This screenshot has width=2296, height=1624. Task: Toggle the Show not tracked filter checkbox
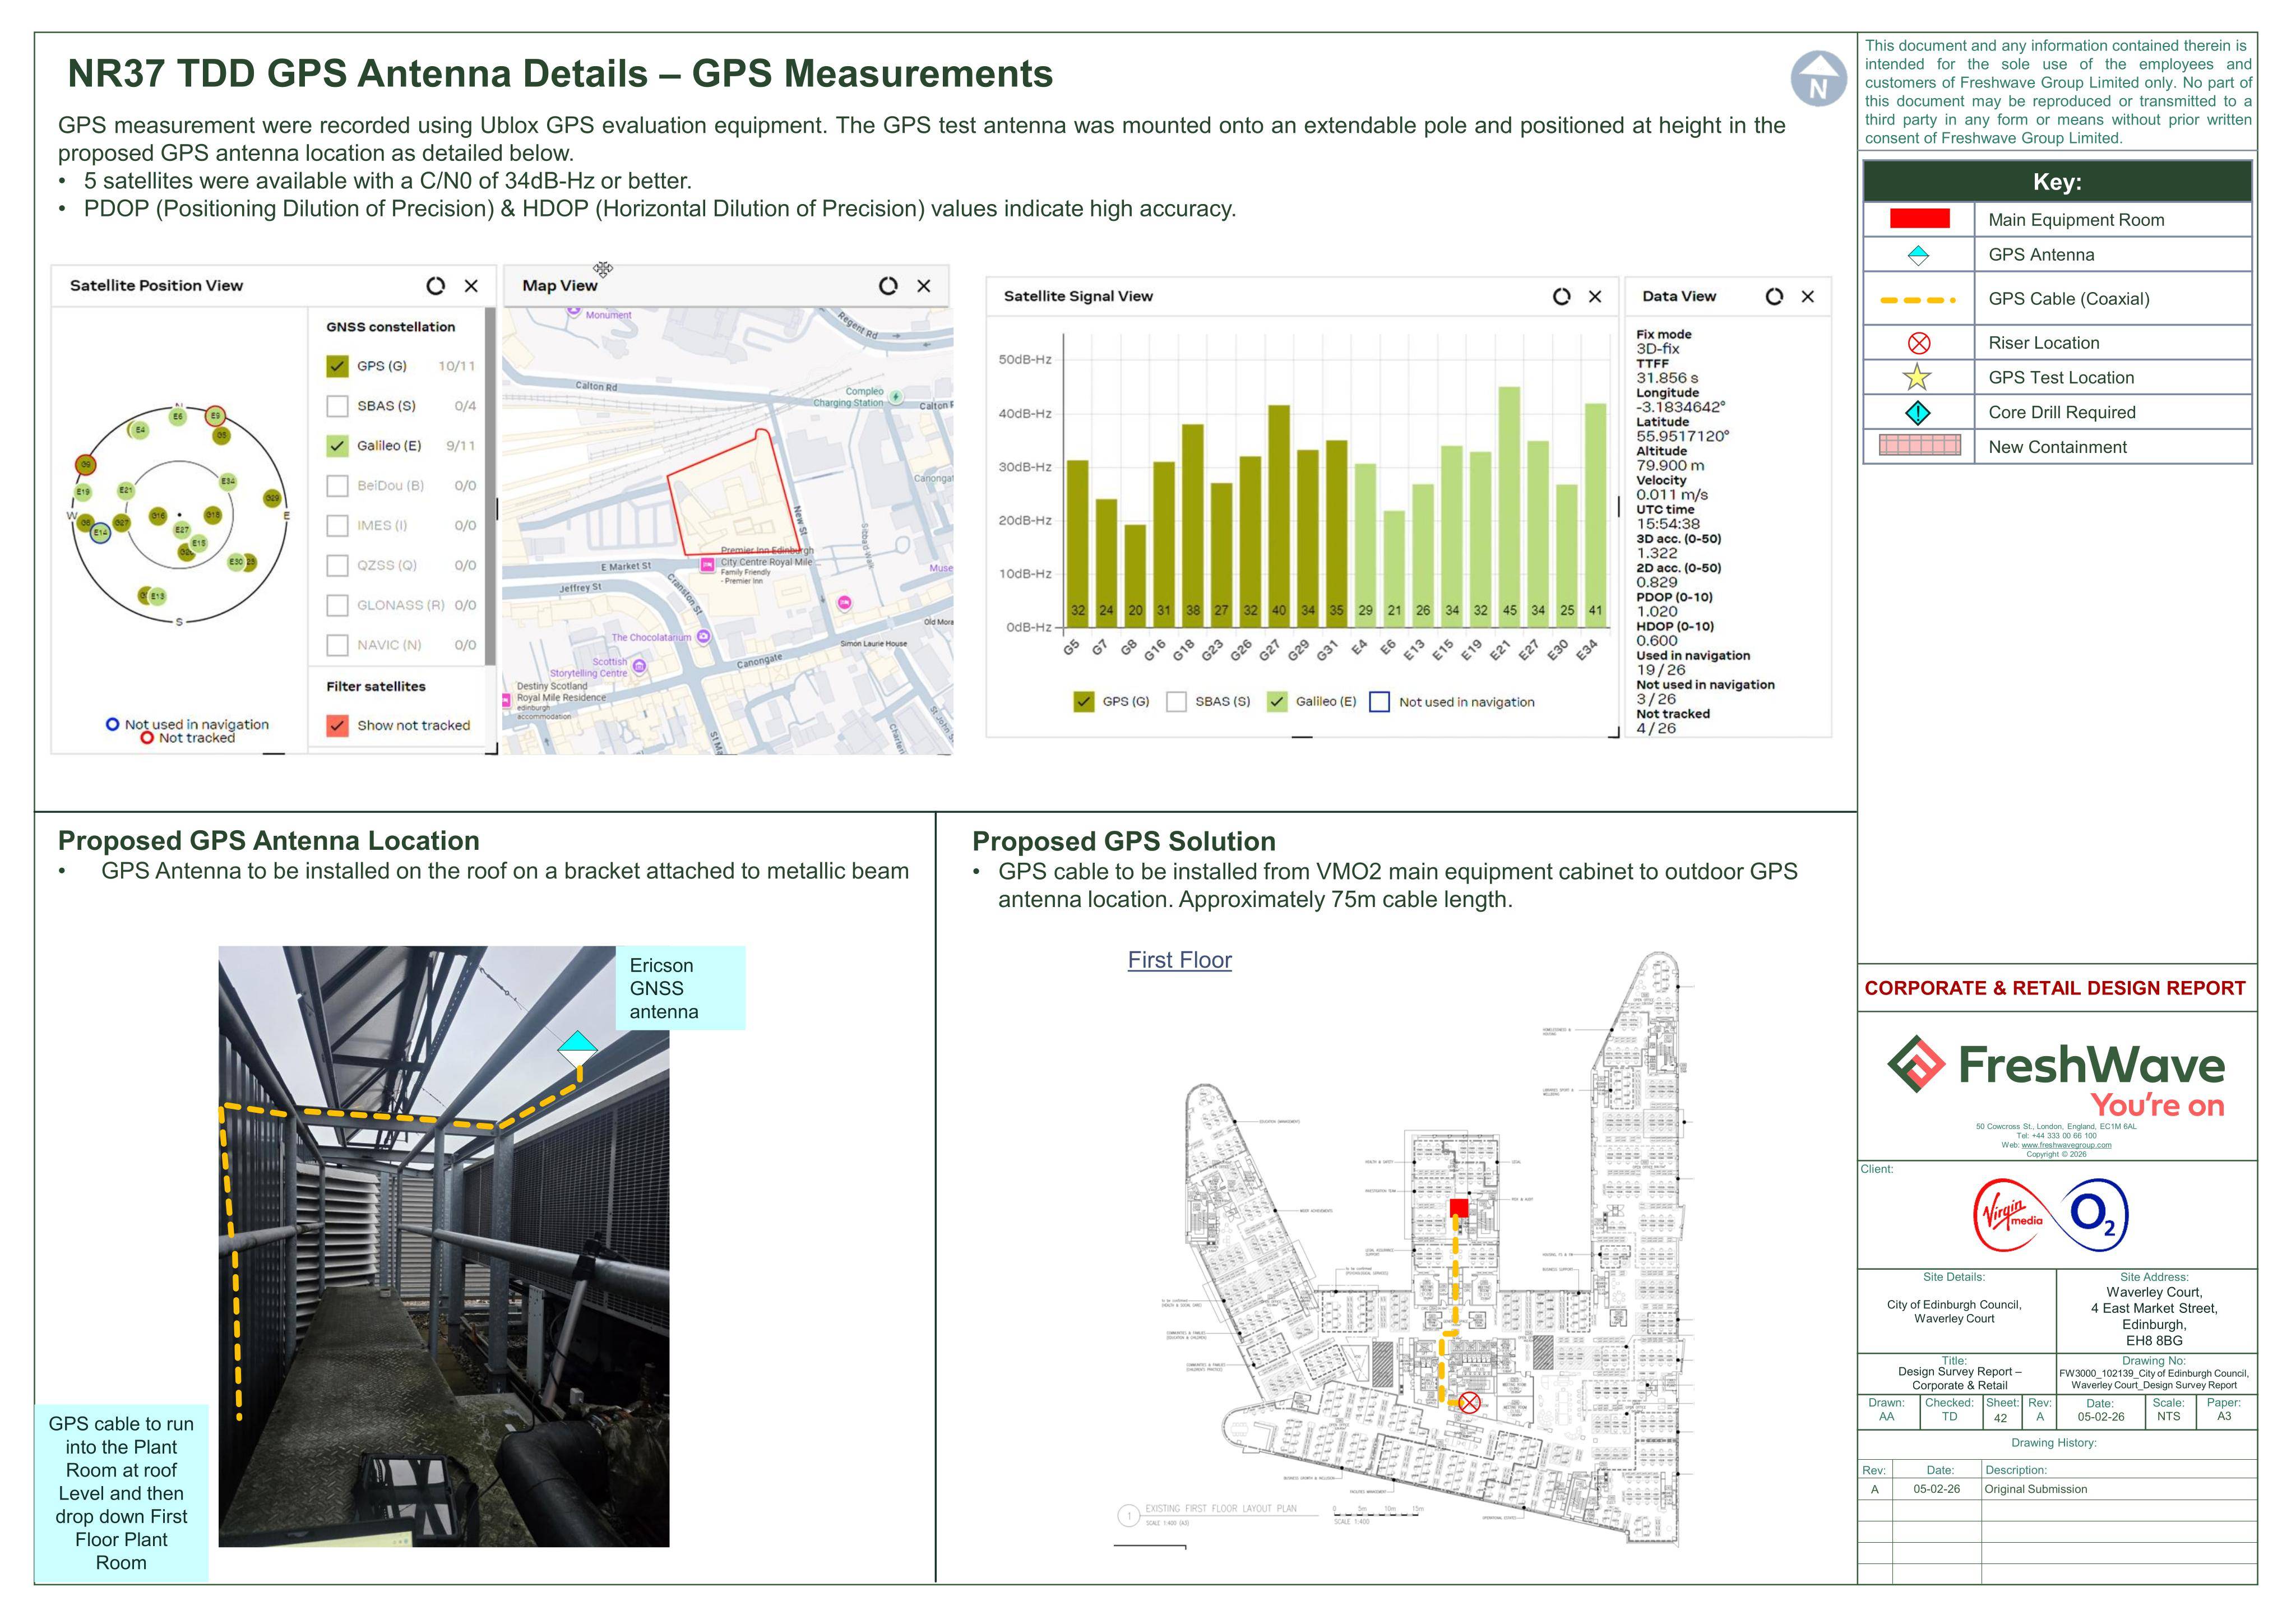point(338,725)
